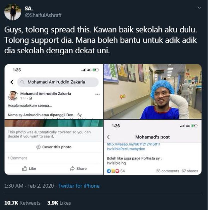Focus the Mohamad Amiruddin Zakaria search field

pos(58,82)
